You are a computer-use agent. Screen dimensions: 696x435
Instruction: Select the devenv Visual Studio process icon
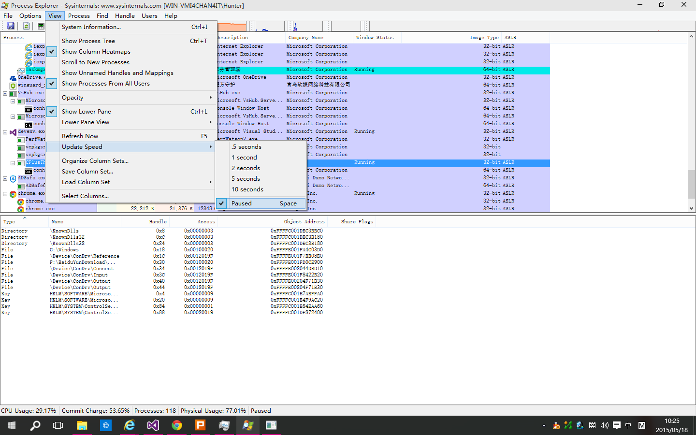click(13, 131)
